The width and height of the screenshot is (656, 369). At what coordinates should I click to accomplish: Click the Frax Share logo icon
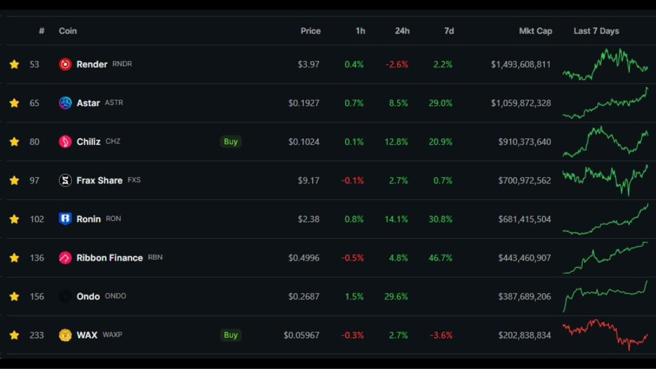click(65, 180)
